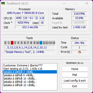93x93 pixels.
Task: Select test number 1 box
Action: (x=9, y=43)
